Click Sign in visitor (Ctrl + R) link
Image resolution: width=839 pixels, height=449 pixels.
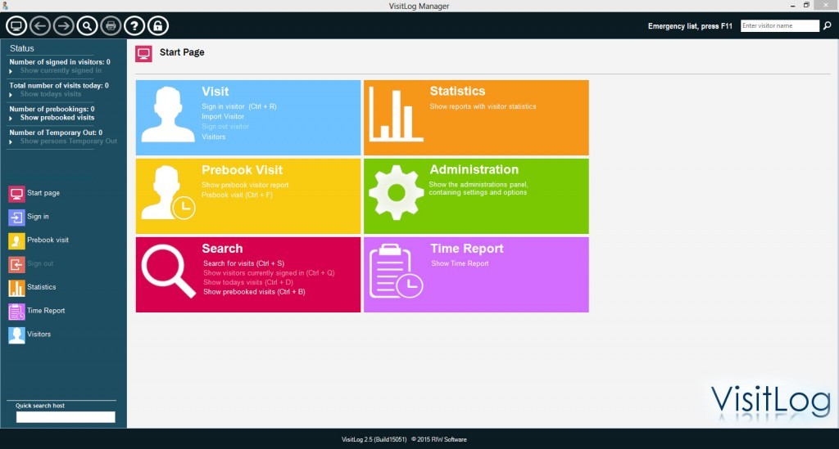(x=239, y=106)
